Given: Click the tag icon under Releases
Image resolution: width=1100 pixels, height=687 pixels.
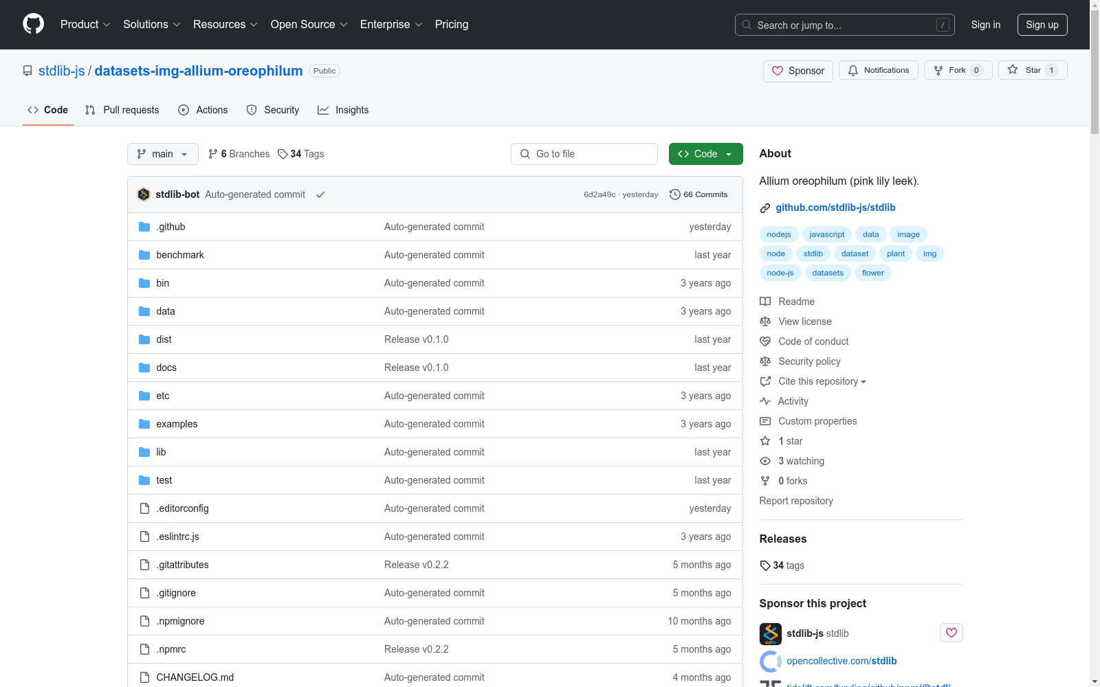Looking at the screenshot, I should click(765, 565).
